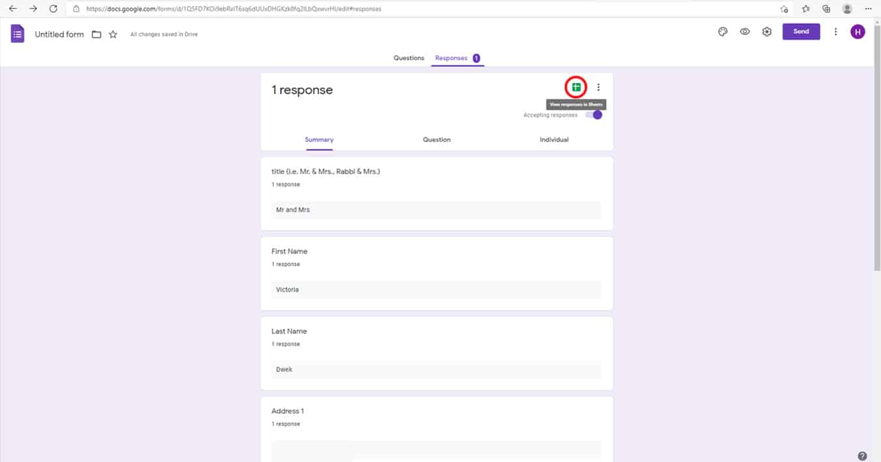Open the Customize theme palette icon
The height and width of the screenshot is (462, 881).
pos(722,32)
